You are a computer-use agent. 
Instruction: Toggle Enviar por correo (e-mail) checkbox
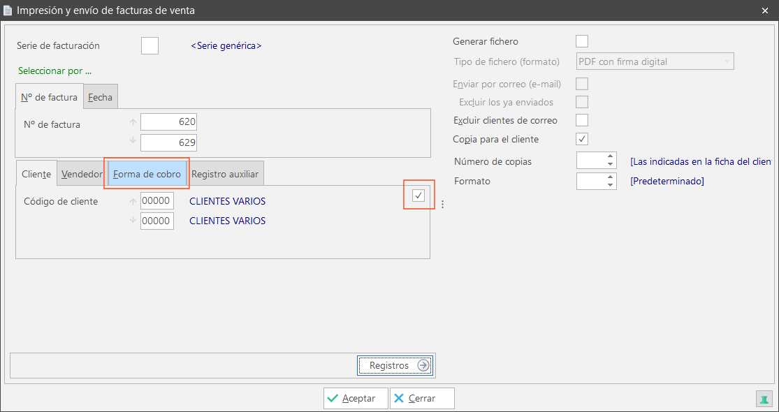coord(582,83)
